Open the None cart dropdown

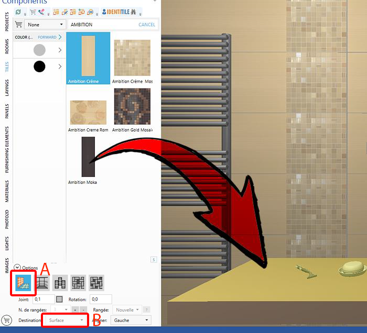45,25
